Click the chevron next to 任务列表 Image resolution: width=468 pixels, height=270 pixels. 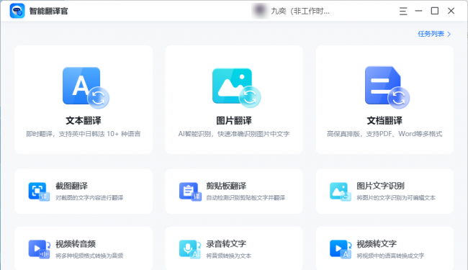coord(449,34)
